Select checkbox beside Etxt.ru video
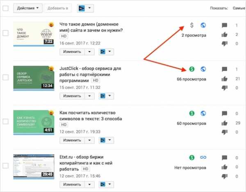The height and width of the screenshot is (192, 246). (6, 165)
